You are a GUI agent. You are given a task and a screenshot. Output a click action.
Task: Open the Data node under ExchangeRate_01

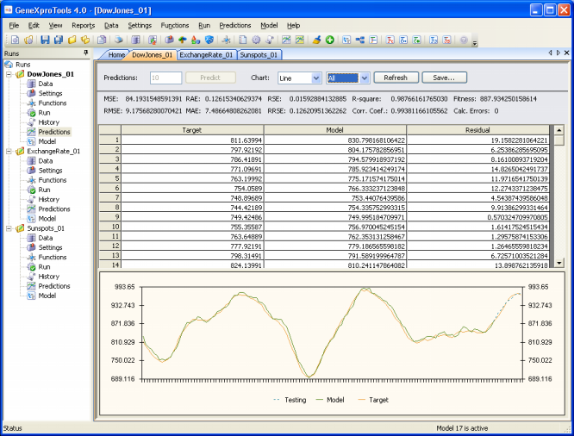pos(45,161)
